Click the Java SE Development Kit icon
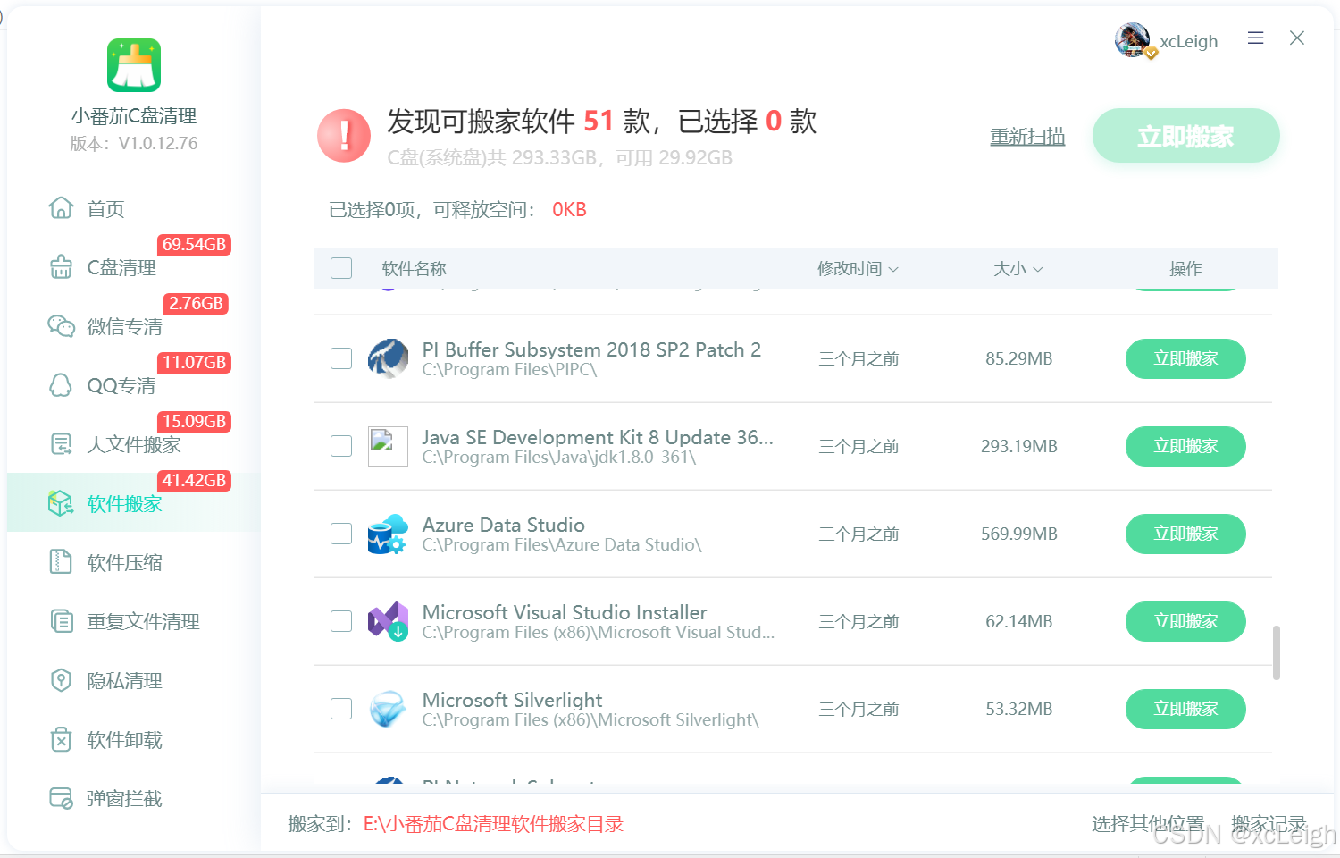Viewport: 1340px width, 858px height. pos(388,446)
